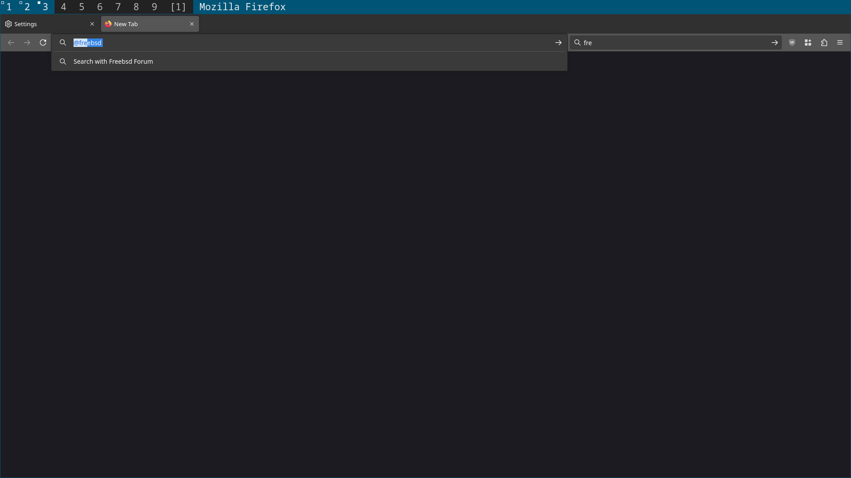Viewport: 851px width, 478px height.
Task: Open the Extensions puzzle piece menu
Action: point(824,42)
